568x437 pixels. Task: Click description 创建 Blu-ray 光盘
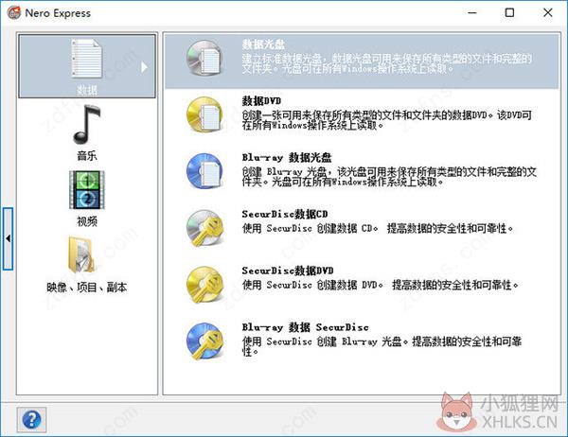[389, 177]
